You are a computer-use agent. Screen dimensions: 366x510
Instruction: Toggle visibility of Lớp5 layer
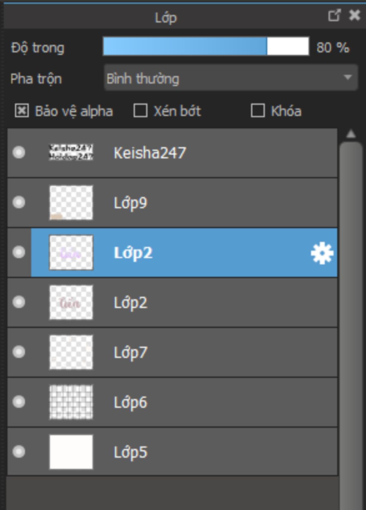click(19, 451)
